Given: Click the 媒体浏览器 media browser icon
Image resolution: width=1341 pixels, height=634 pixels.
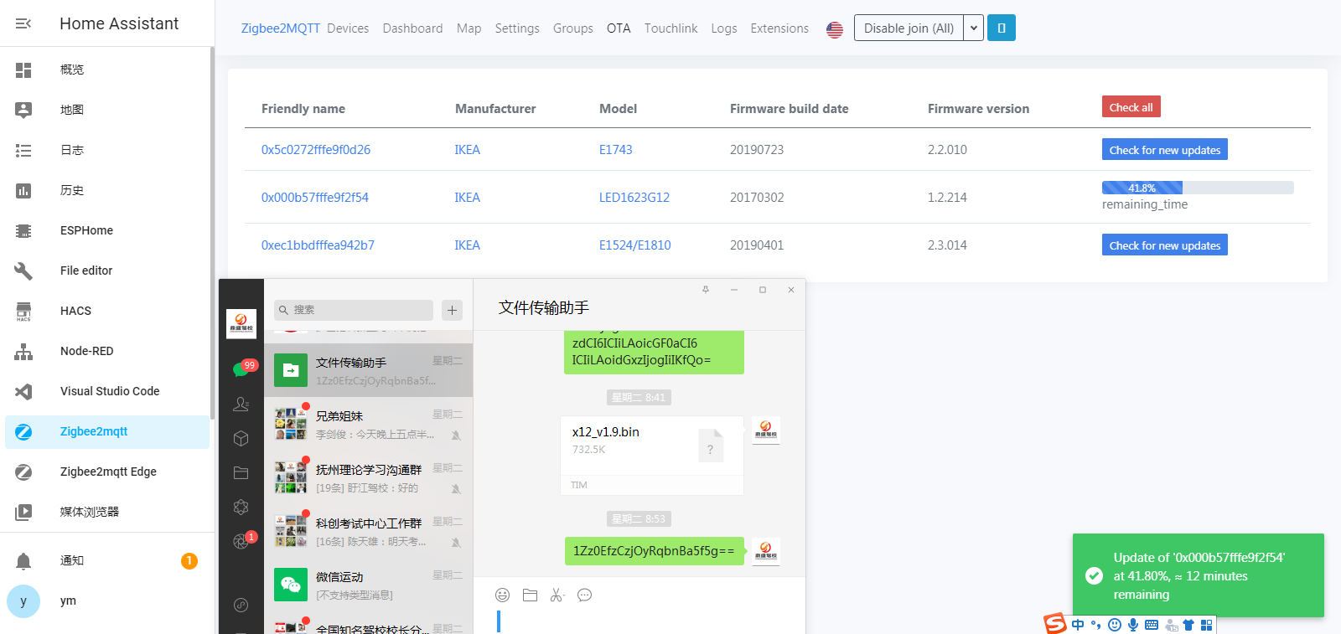Looking at the screenshot, I should click(x=23, y=512).
